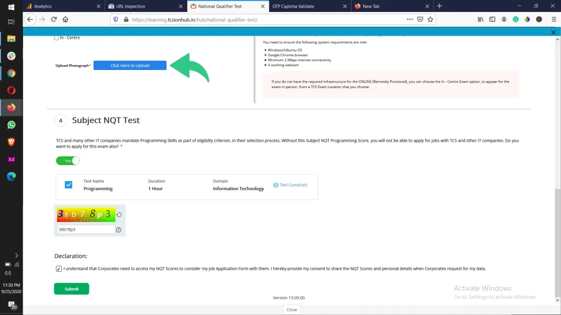
Task: Open the Firefox application menu (hamburger icon)
Action: pyautogui.click(x=554, y=19)
